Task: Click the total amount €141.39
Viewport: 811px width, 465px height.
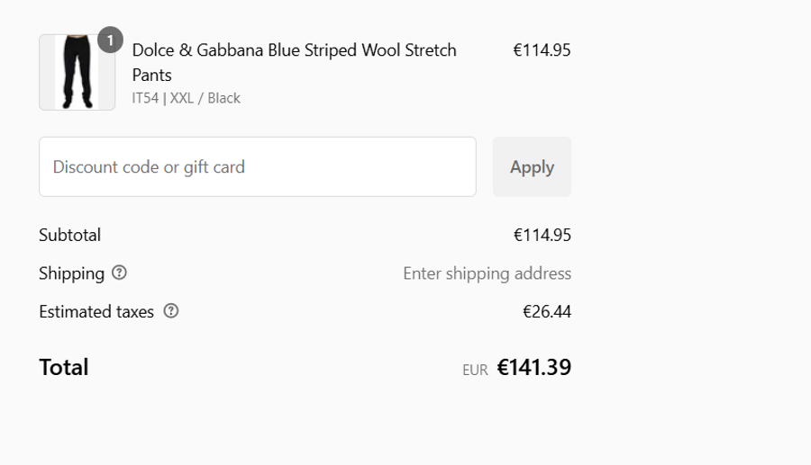Action: click(x=533, y=367)
